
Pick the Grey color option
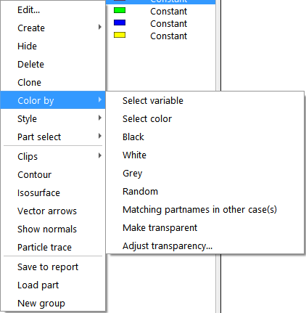(x=204, y=173)
